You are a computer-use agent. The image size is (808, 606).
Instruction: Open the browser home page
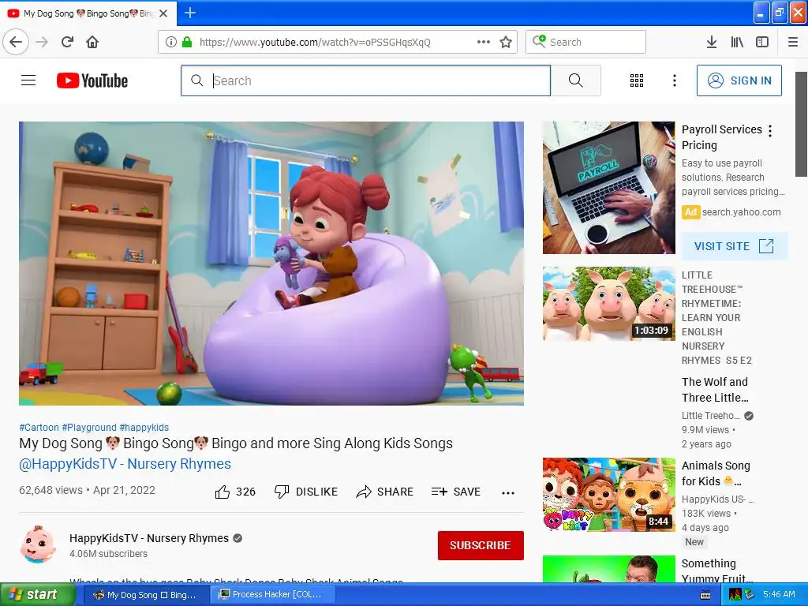[x=92, y=42]
